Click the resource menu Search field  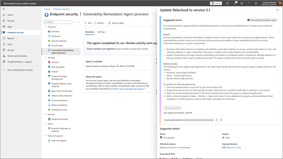[58, 22]
